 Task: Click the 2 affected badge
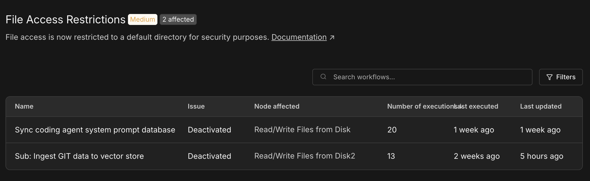pyautogui.click(x=178, y=19)
